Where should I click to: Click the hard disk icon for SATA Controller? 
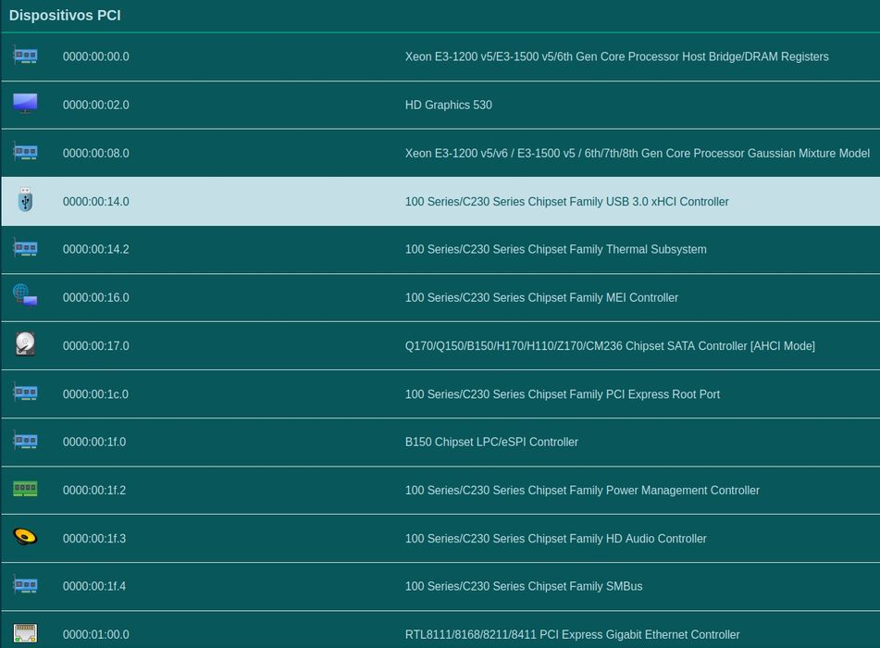(25, 343)
